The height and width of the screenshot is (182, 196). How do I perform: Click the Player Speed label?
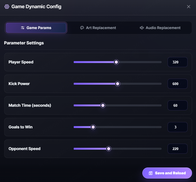[x=21, y=62]
